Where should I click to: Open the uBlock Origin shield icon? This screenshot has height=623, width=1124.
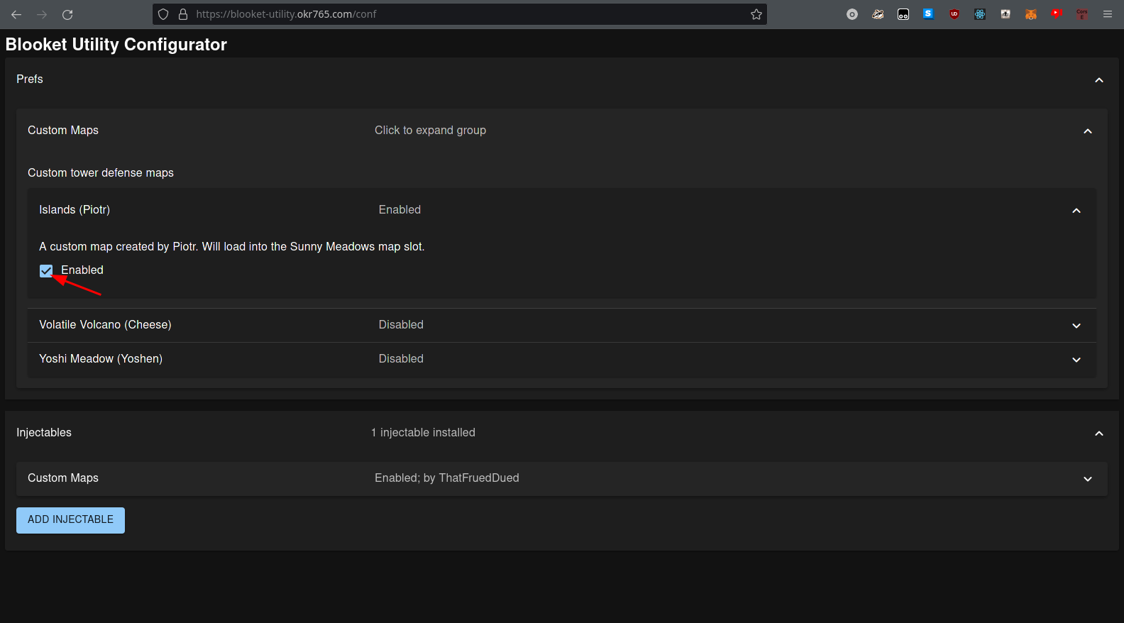coord(954,14)
